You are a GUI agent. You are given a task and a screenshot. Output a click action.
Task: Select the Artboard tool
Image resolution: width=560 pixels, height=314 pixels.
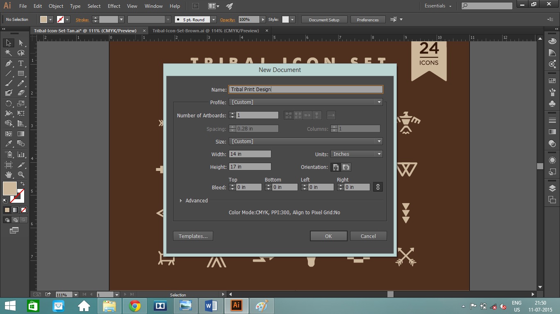[x=8, y=165]
